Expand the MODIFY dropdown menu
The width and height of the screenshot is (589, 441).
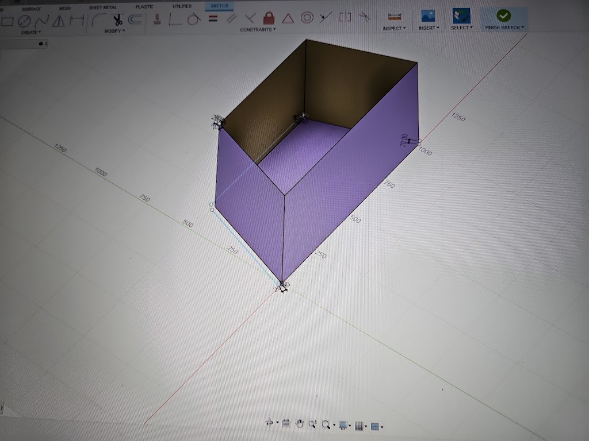[x=114, y=31]
